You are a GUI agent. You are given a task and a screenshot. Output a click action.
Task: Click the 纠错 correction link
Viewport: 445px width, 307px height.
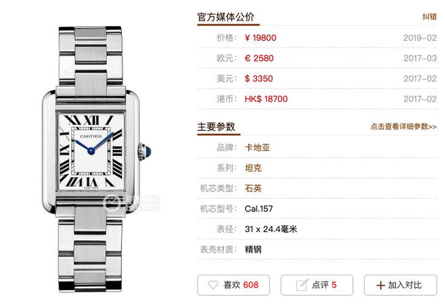[429, 16]
